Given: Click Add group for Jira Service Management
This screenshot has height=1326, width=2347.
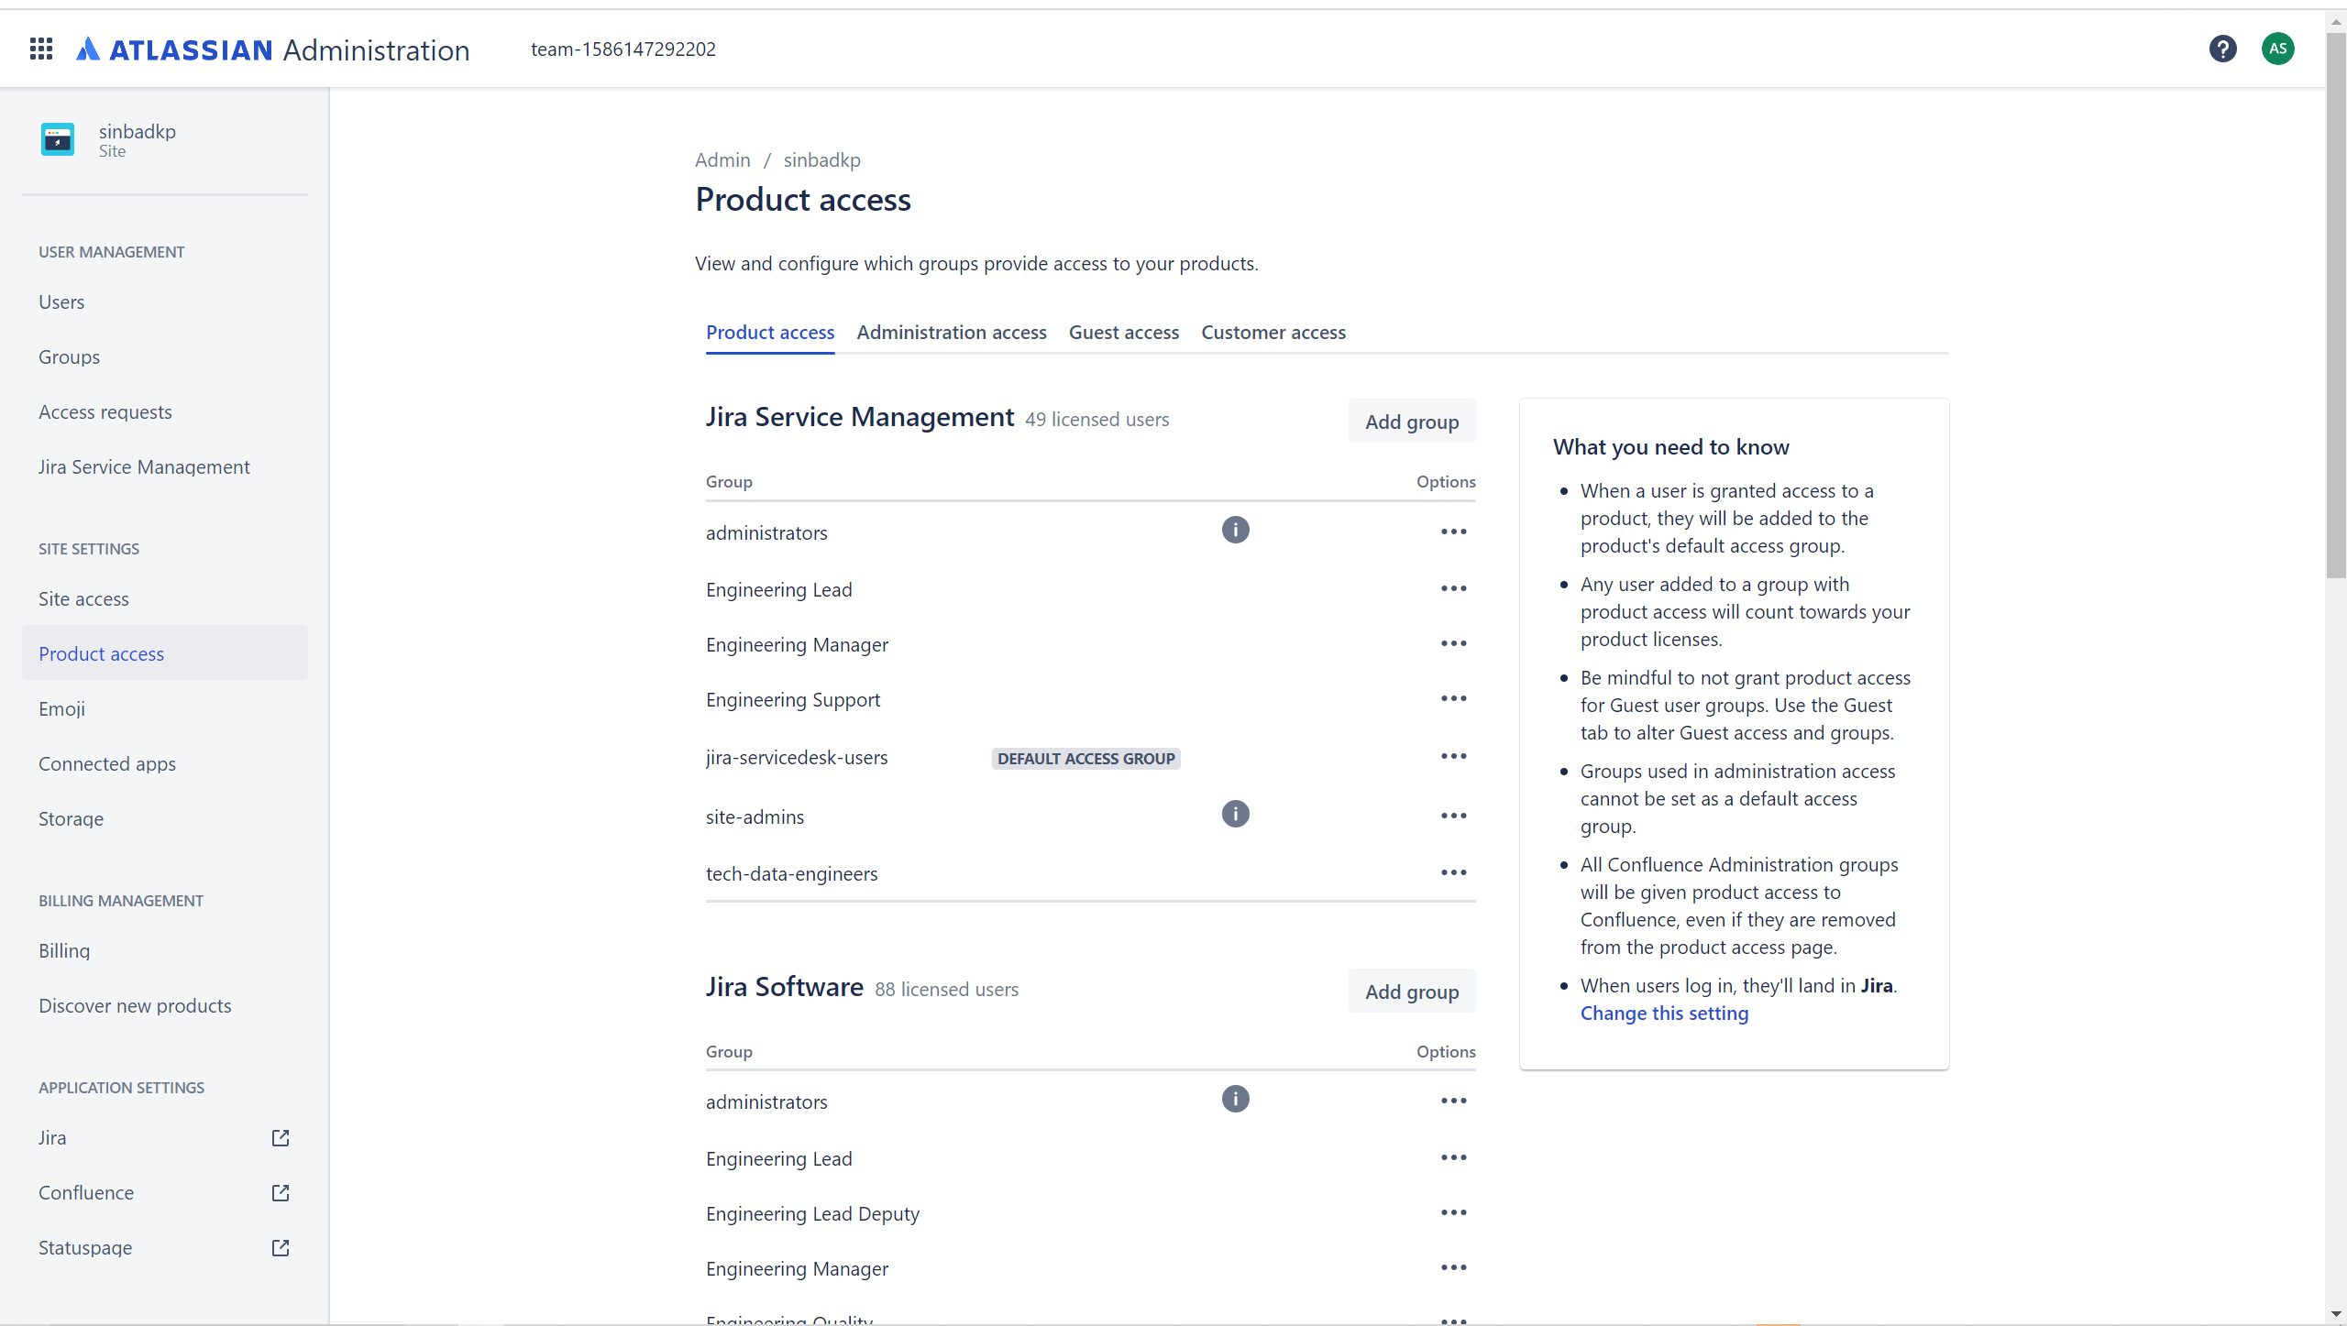Looking at the screenshot, I should click(1411, 422).
